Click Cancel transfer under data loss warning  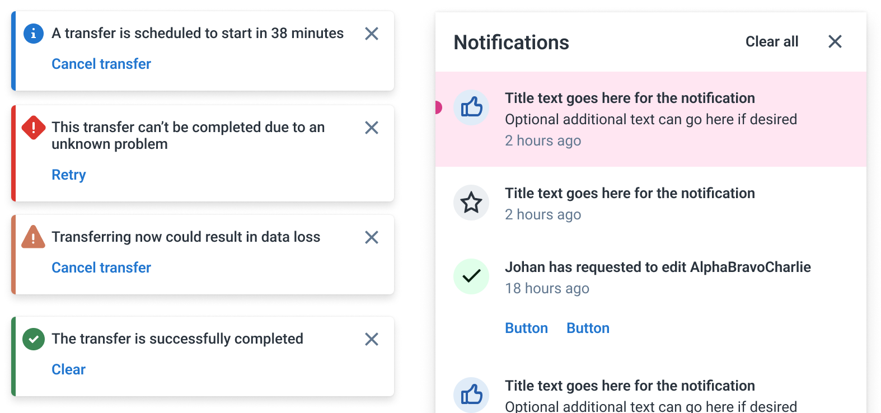click(x=101, y=267)
